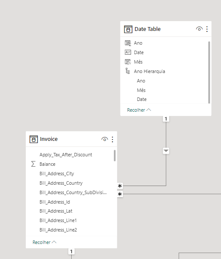Select Bill_Address_Id field

[54, 202]
